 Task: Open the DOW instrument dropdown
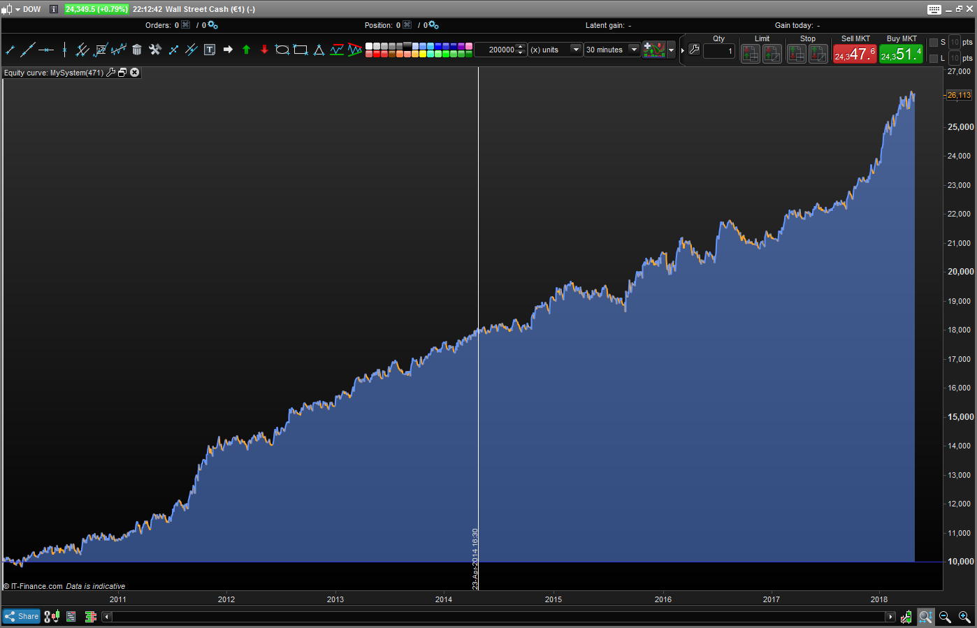(17, 9)
